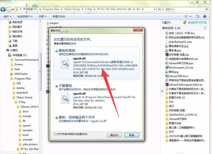
Task: Select uninstall in the folder tree
Action: coord(27,140)
